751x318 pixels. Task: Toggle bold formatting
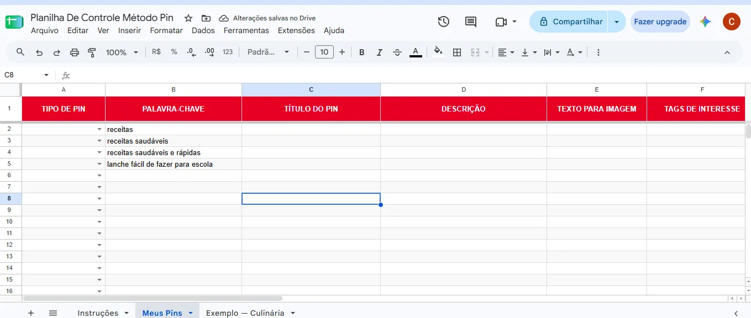point(362,52)
